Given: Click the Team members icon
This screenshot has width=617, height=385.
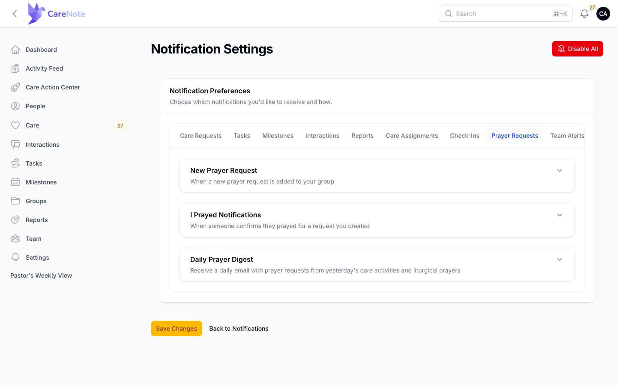Looking at the screenshot, I should point(15,239).
